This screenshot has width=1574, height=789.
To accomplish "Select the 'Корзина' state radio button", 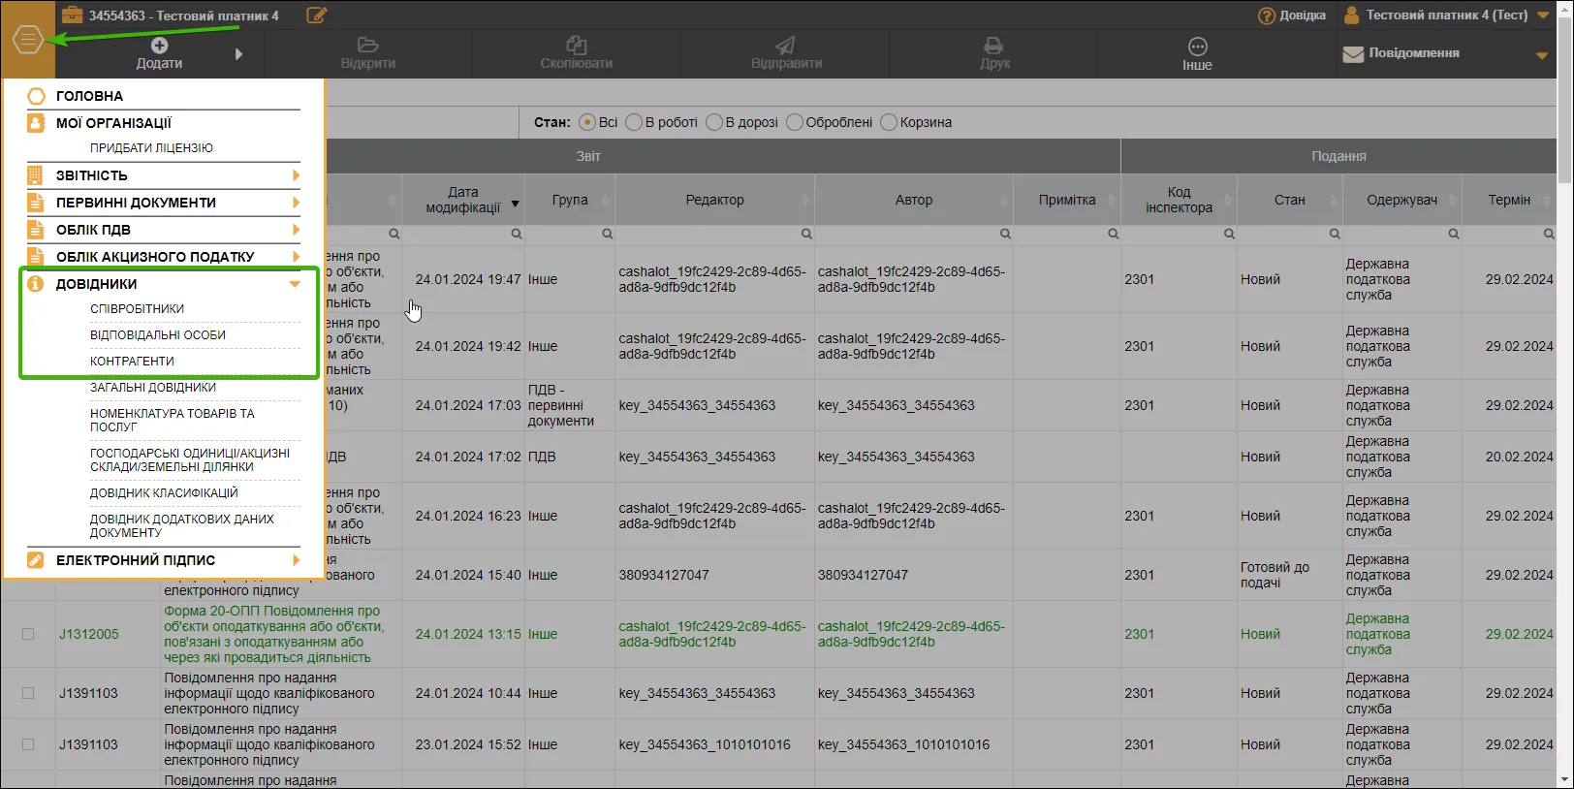I will [889, 122].
